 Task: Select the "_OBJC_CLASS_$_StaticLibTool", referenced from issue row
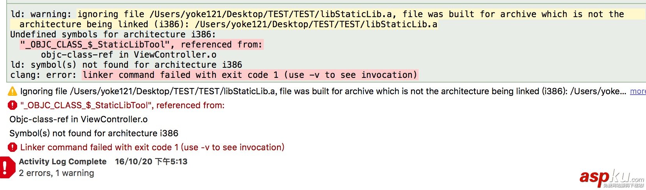(122, 105)
